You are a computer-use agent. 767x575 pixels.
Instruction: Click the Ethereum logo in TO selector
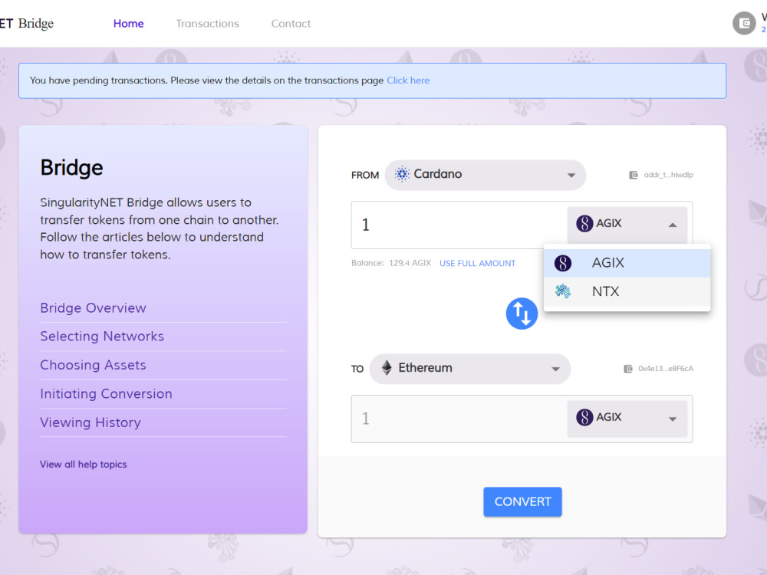click(387, 368)
